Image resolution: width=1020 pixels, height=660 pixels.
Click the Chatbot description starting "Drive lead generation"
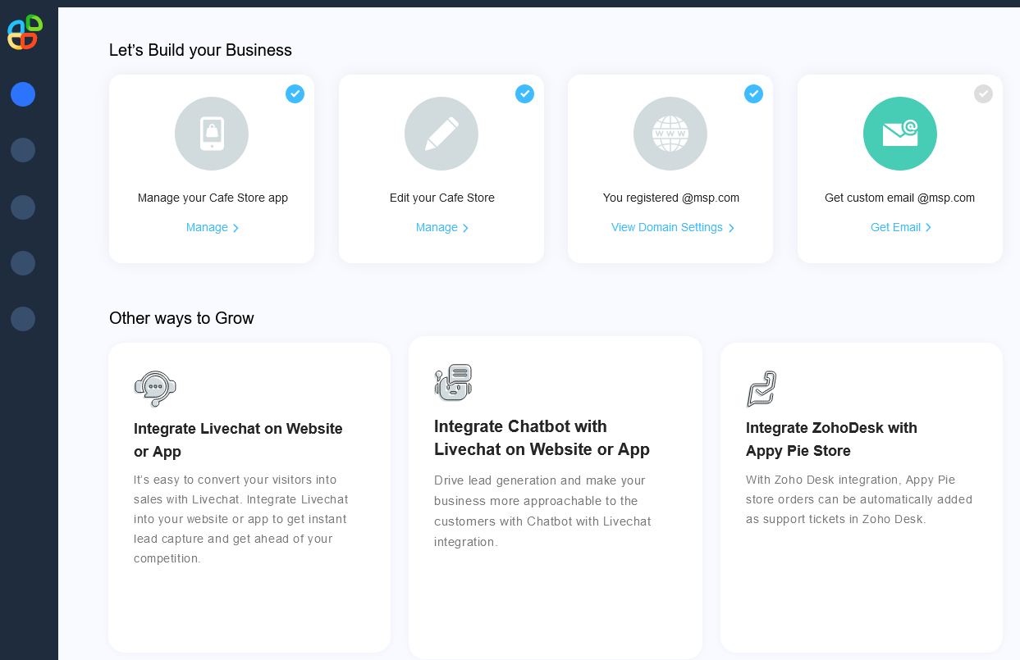[x=542, y=511]
